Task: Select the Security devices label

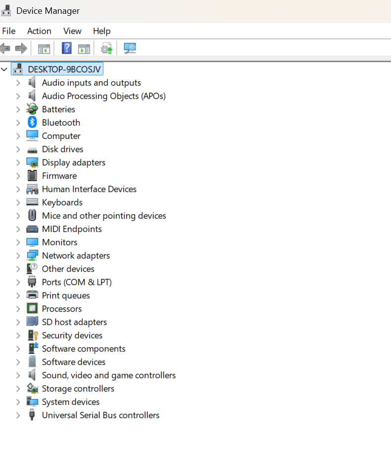Action: [72, 335]
